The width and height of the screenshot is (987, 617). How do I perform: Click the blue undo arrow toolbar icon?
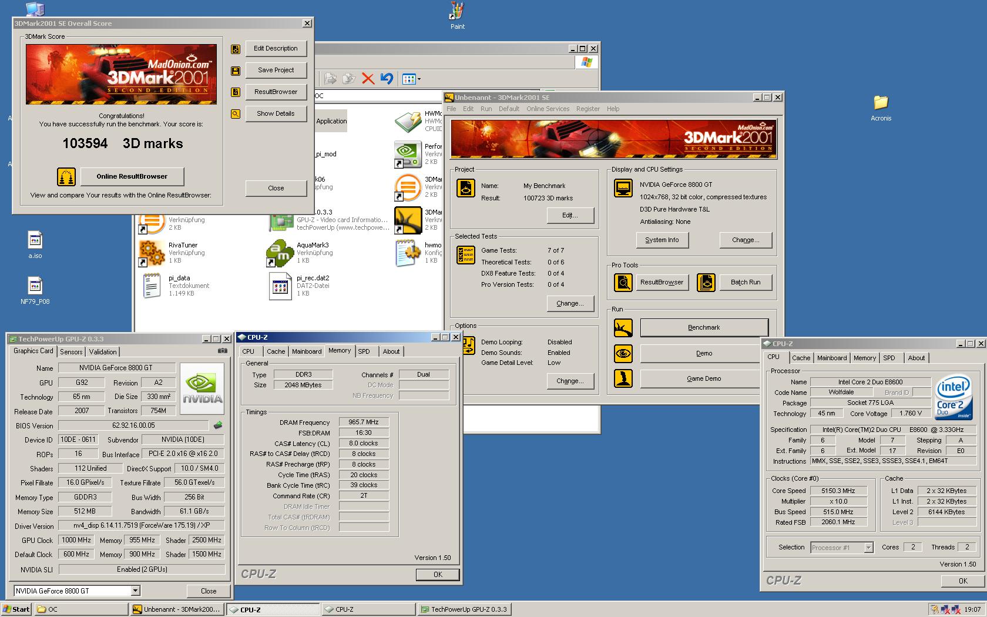coord(387,79)
